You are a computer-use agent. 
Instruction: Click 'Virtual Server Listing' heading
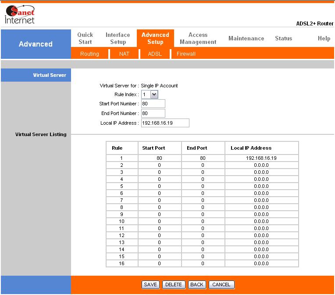click(41, 134)
